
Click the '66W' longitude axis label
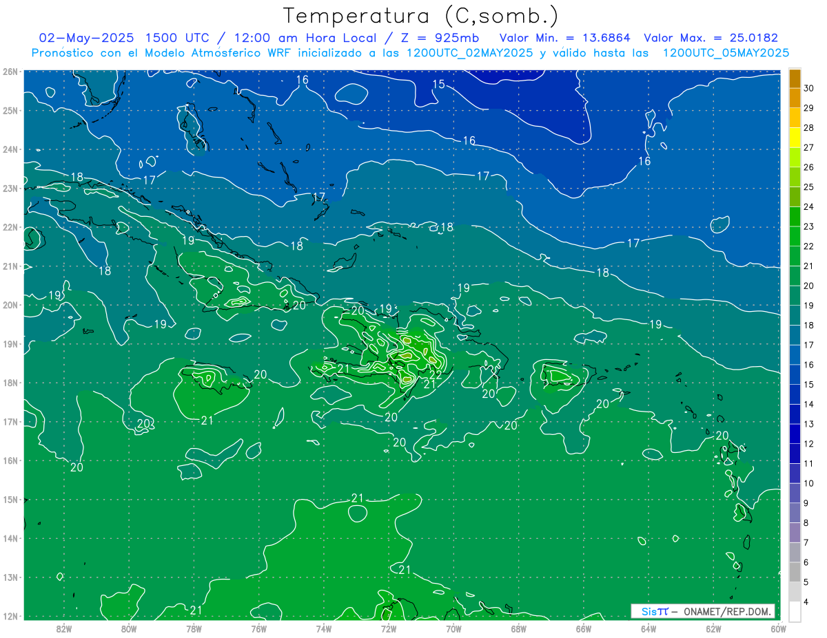click(x=584, y=629)
